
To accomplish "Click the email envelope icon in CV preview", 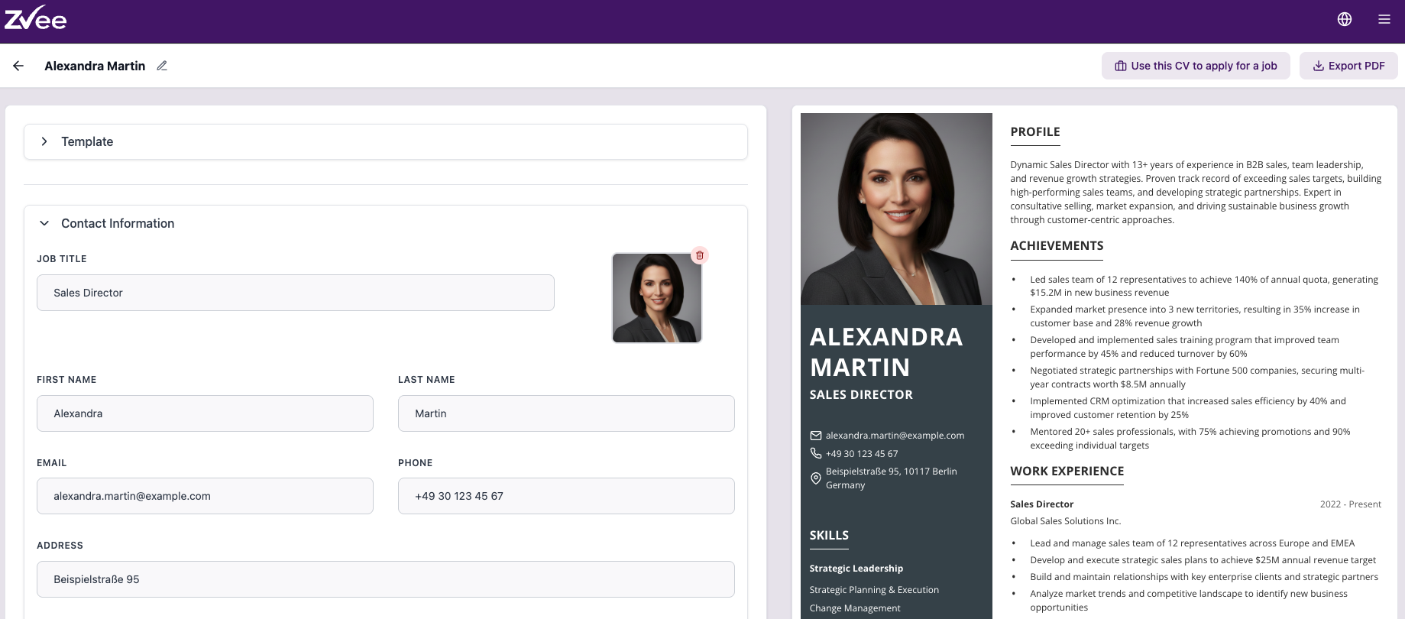I will click(x=815, y=436).
